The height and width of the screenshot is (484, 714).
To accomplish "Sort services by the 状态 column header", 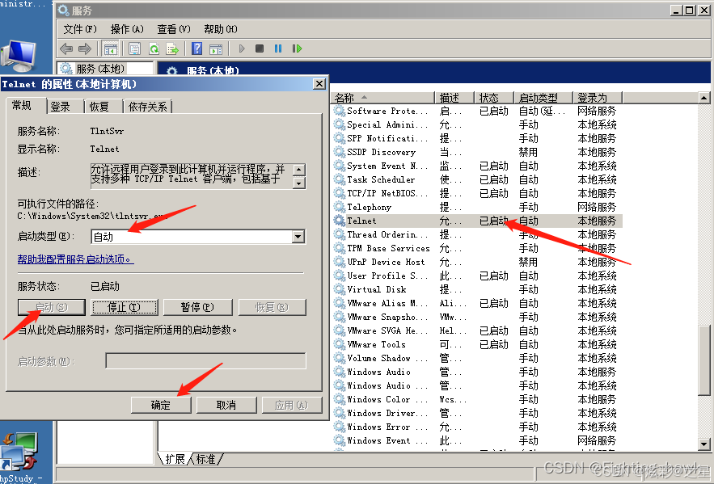I will (x=494, y=98).
